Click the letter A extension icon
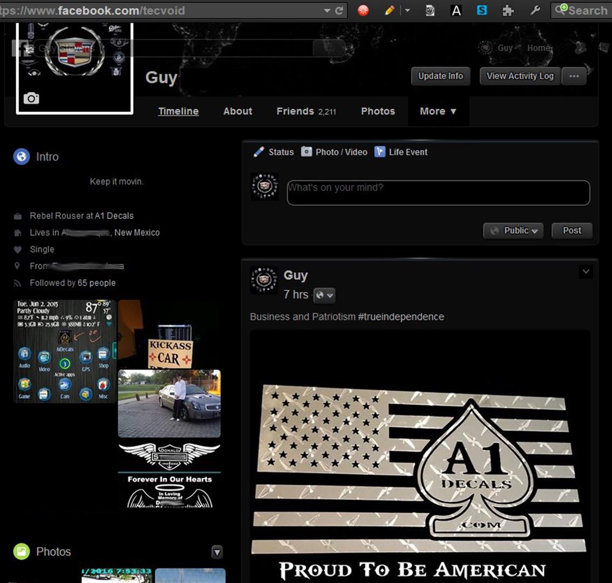The image size is (612, 583). point(456,11)
